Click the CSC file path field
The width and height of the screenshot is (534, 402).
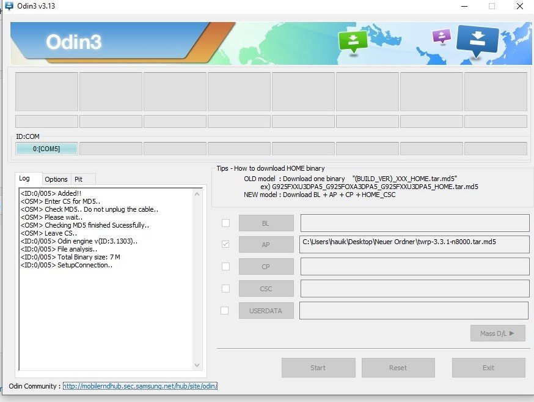(415, 288)
